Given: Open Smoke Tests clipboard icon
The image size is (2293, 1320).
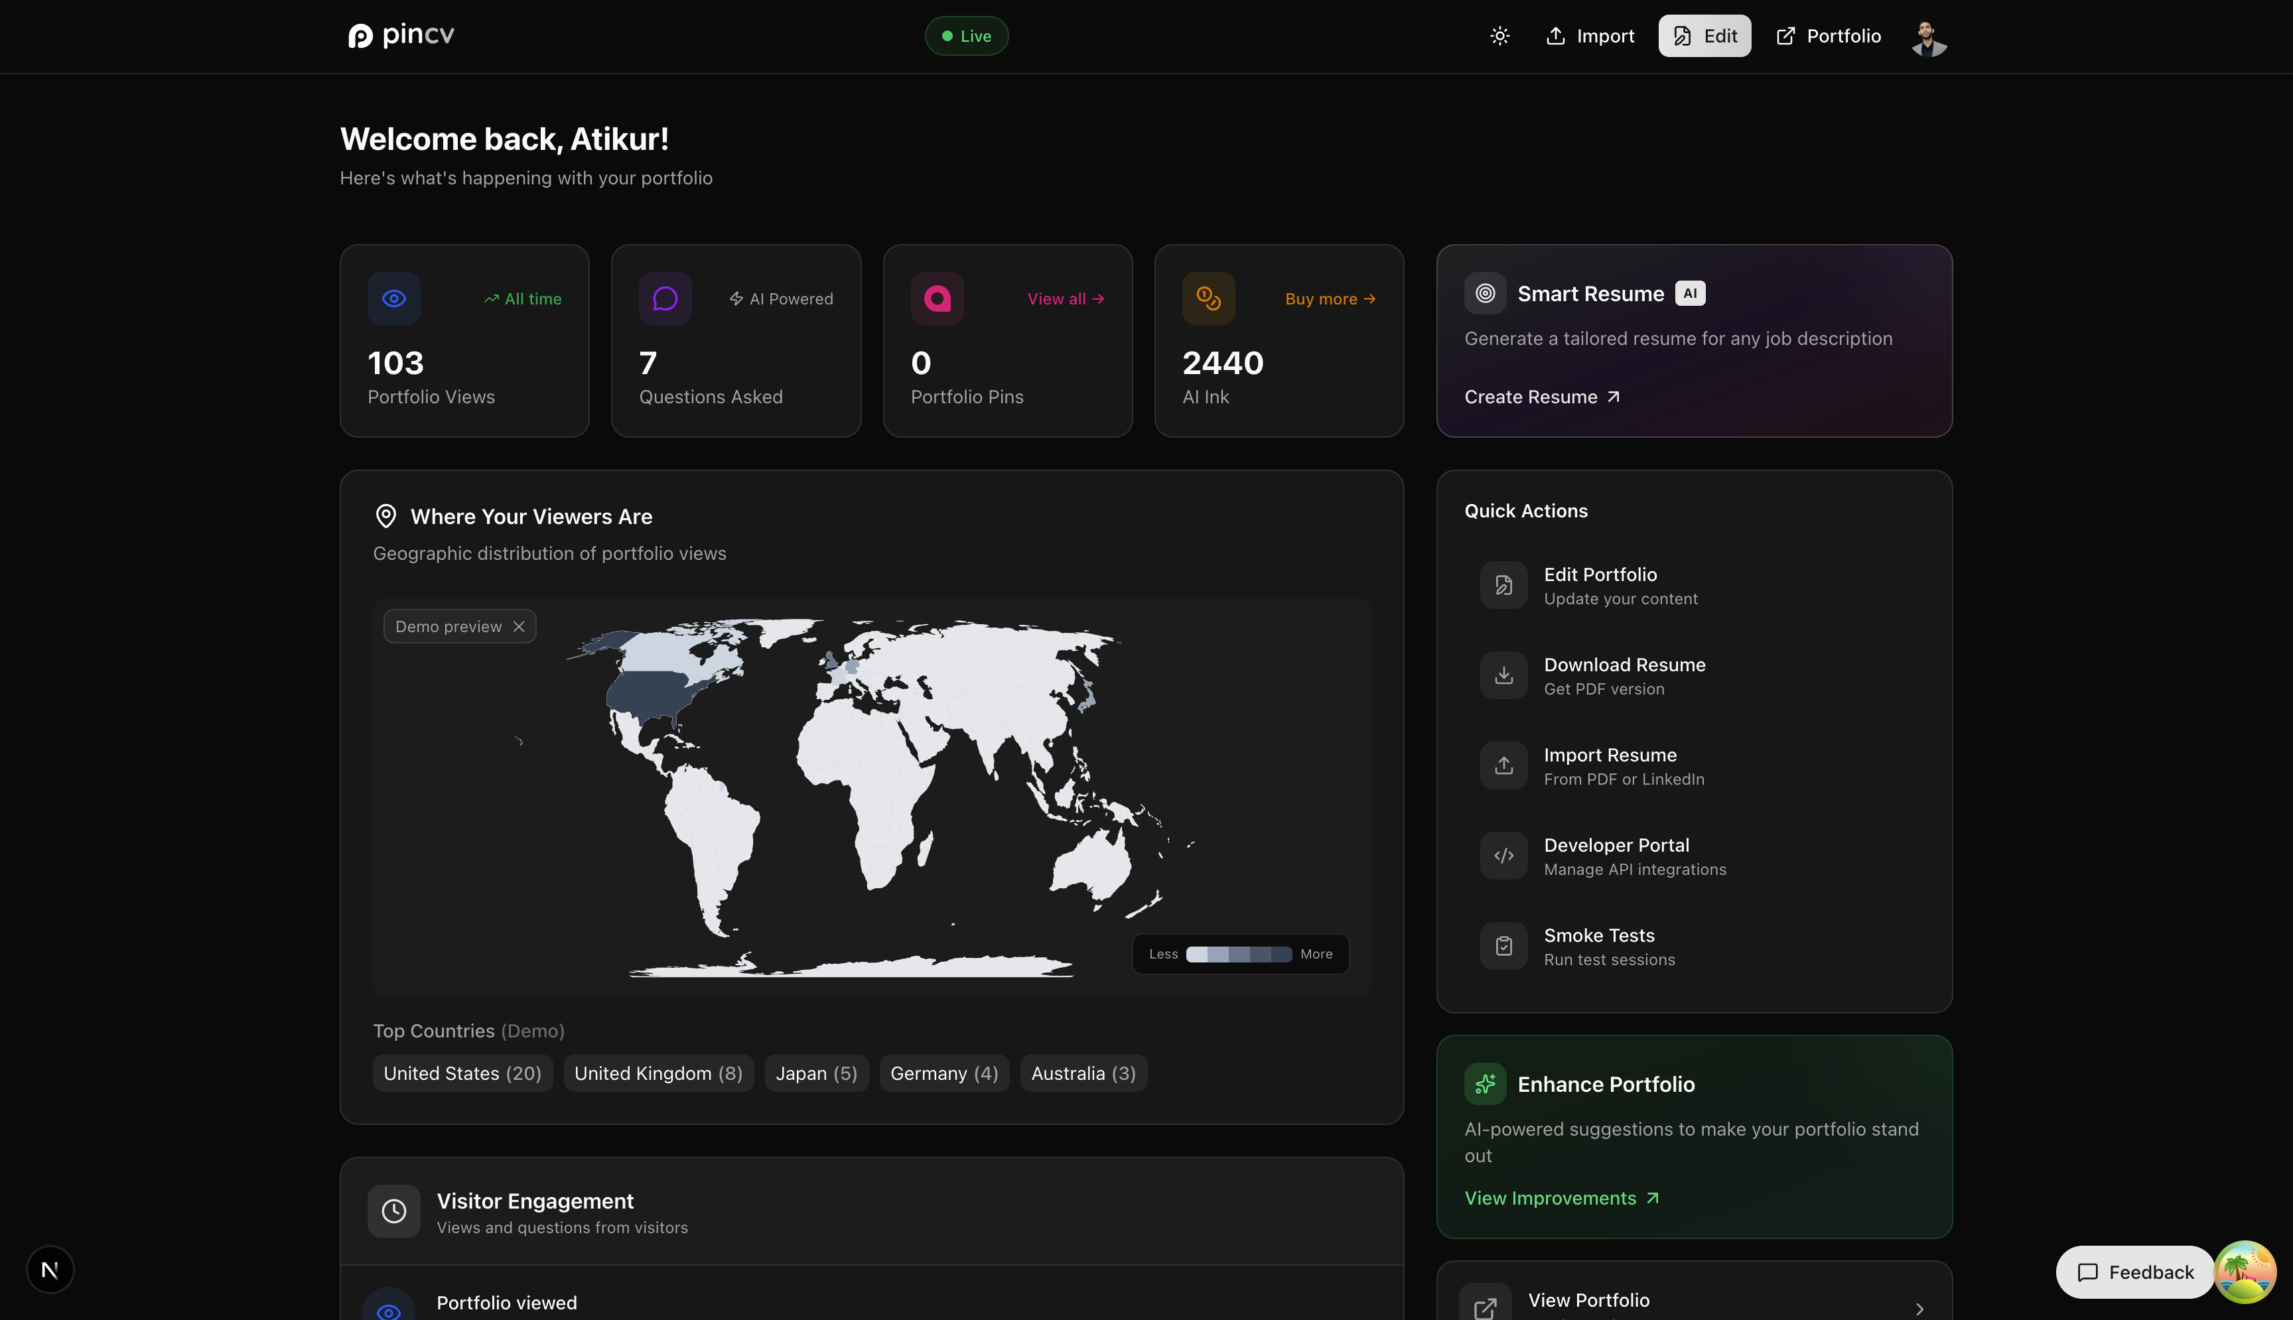Looking at the screenshot, I should click(1503, 946).
